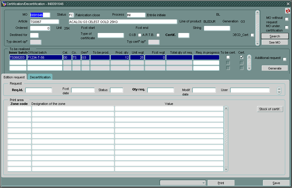
Task: Click first Designation of the zone cell
Action: point(73,108)
